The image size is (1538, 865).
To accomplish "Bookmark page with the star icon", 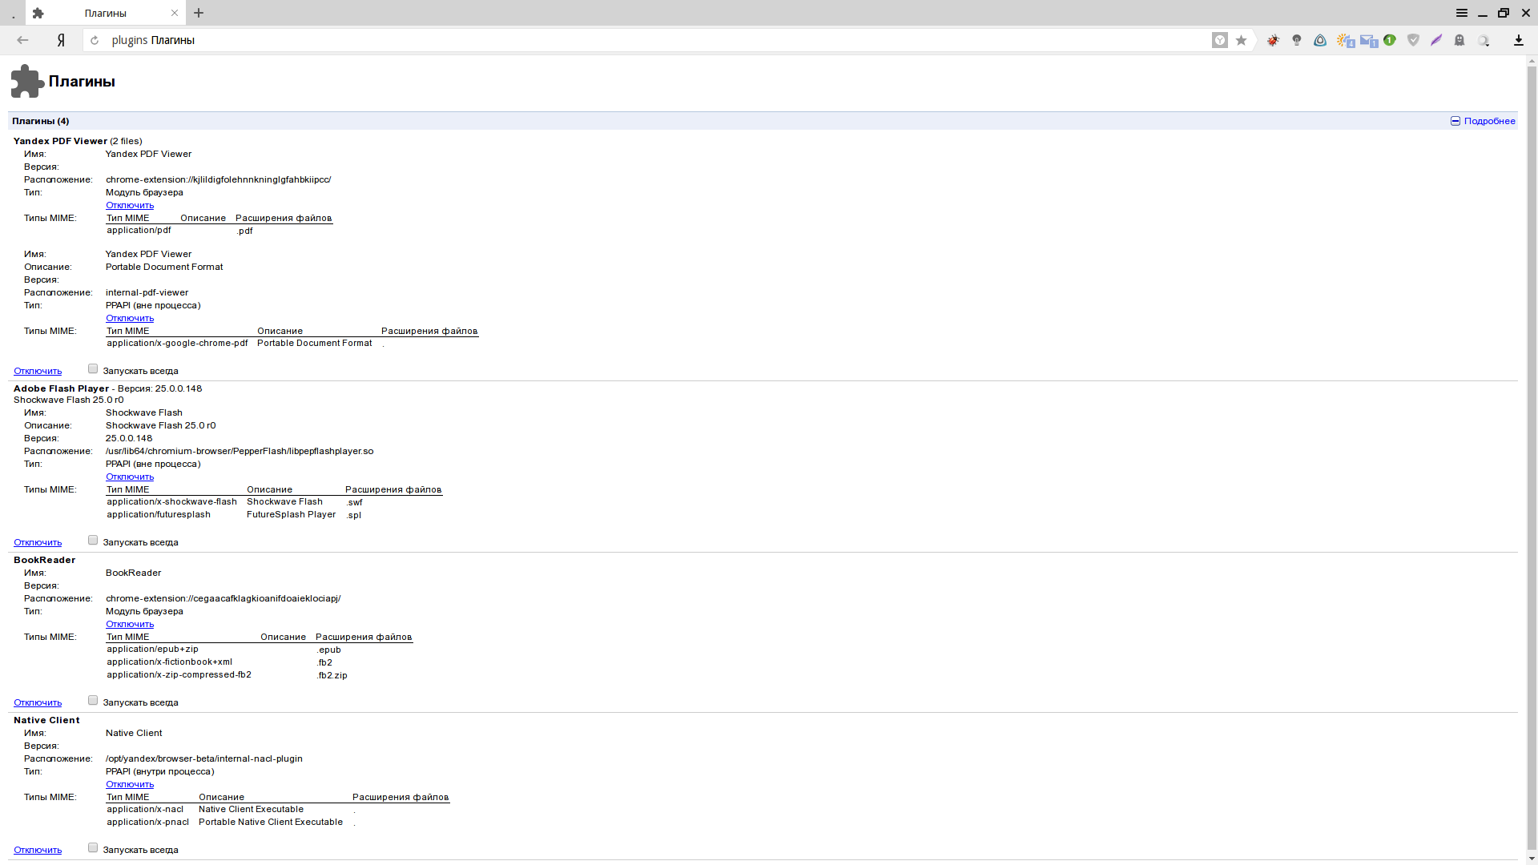I will coord(1241,40).
